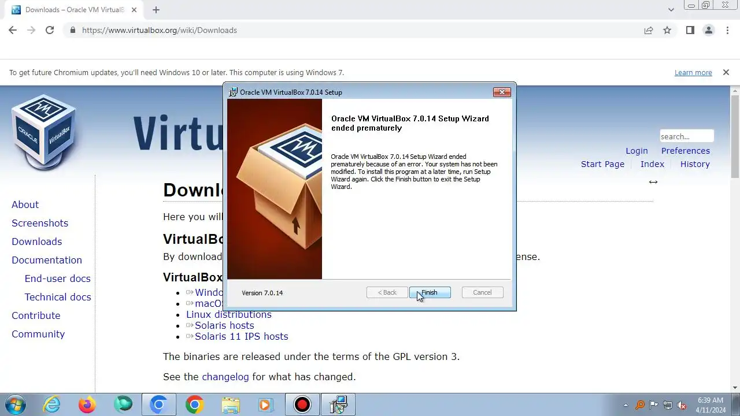Open End-user docs in the sidebar
The width and height of the screenshot is (740, 416).
(57, 278)
